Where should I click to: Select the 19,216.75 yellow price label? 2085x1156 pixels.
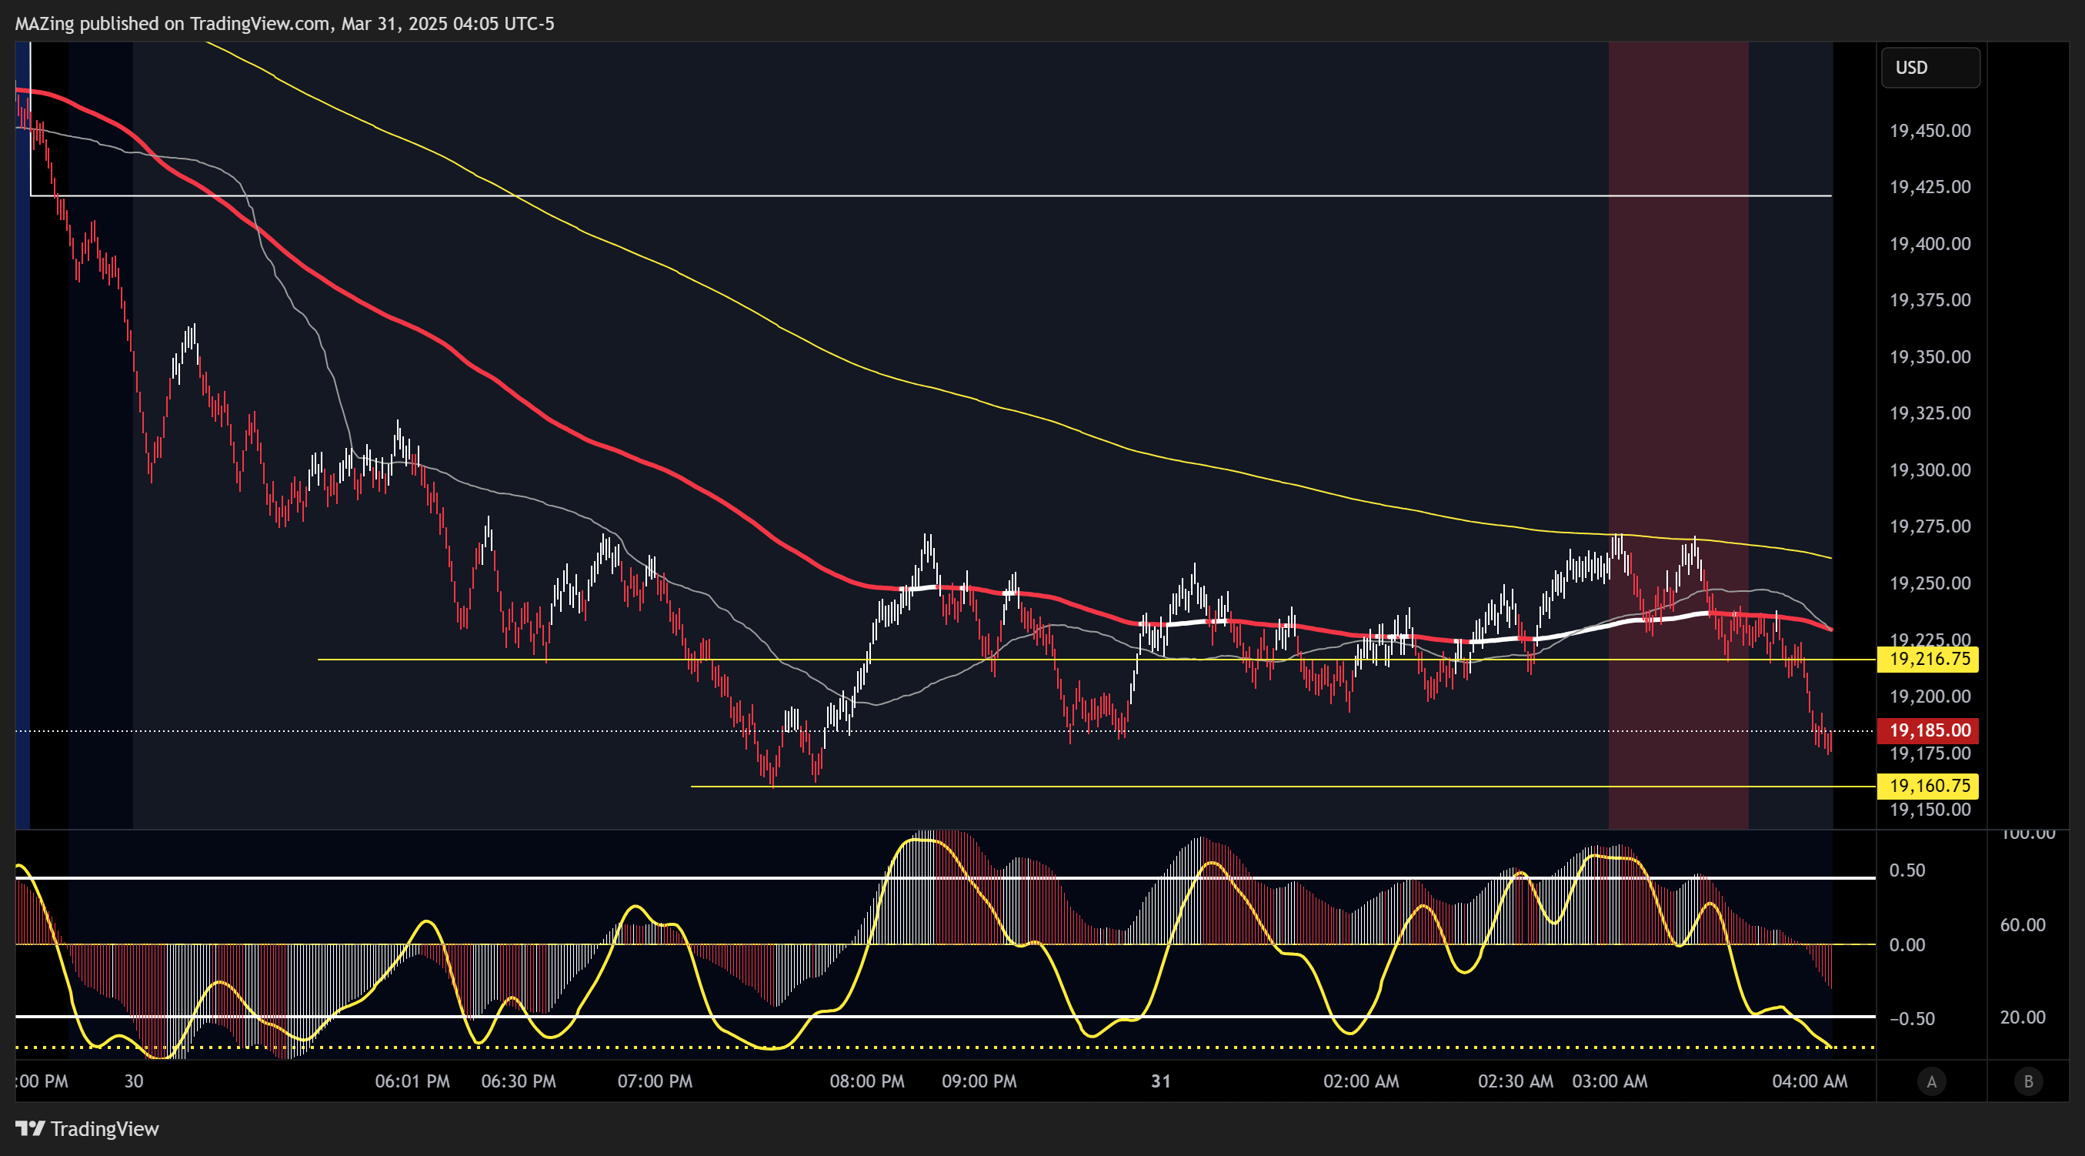pos(1927,659)
